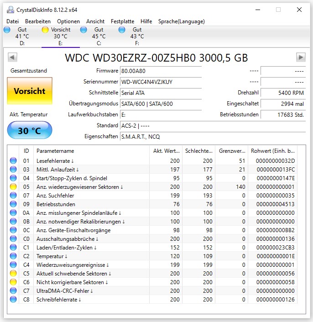Click the Firmware field 80.00A80

(161, 71)
